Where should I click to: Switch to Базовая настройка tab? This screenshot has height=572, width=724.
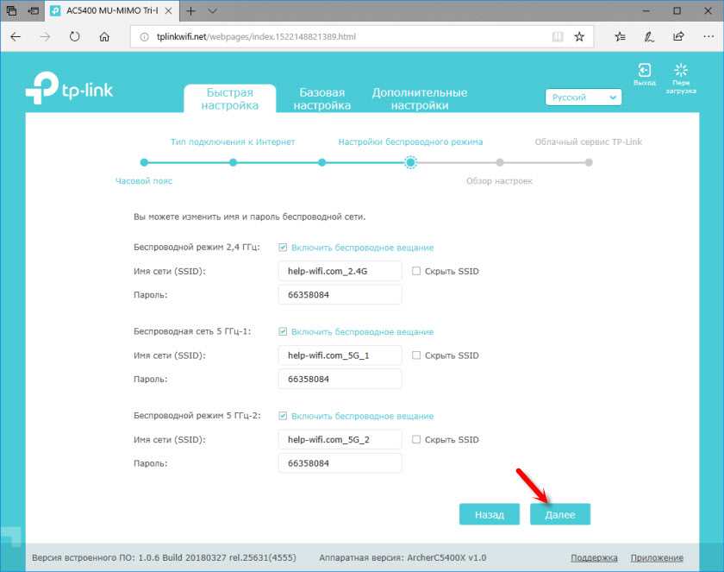321,98
